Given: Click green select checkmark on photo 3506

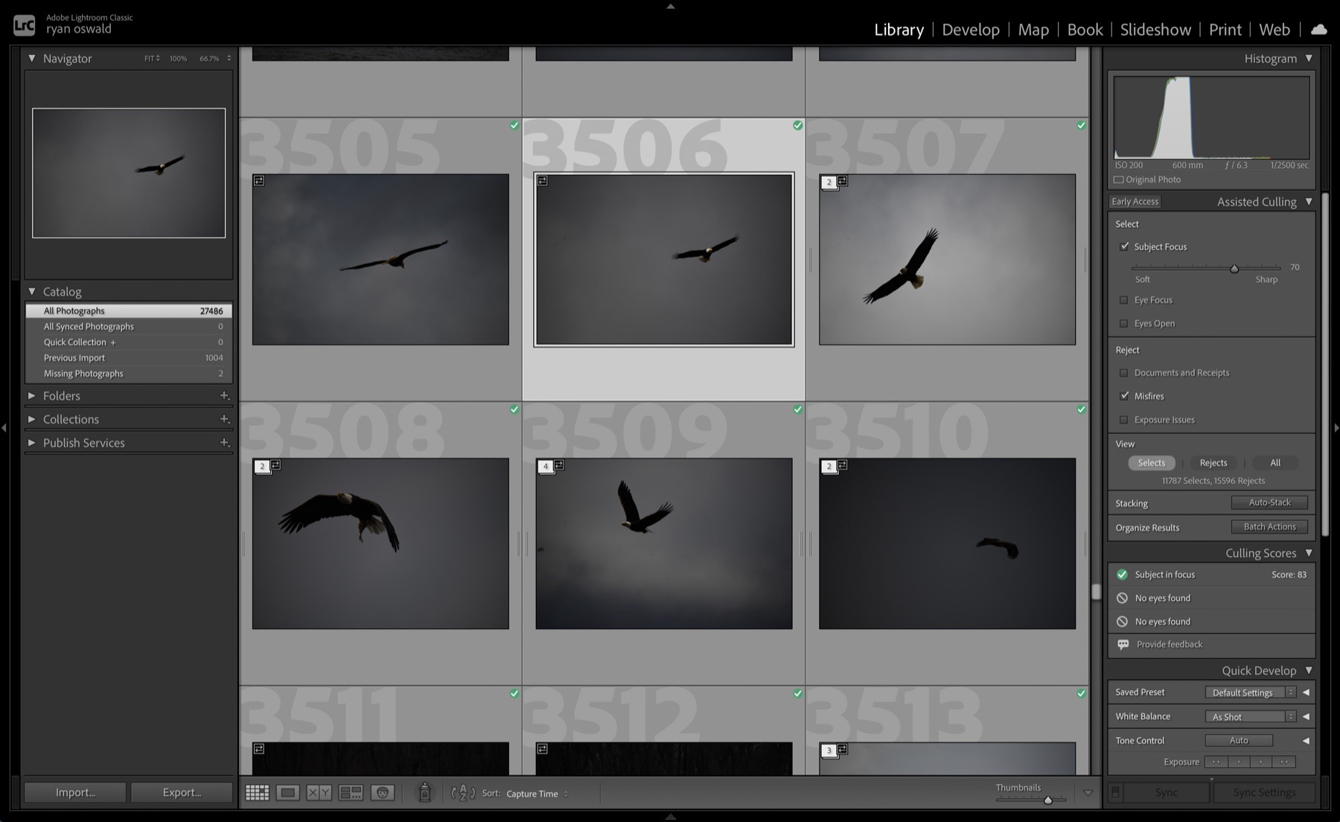Looking at the screenshot, I should coord(798,125).
